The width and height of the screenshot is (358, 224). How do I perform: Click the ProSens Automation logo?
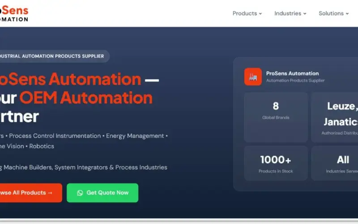(x=14, y=14)
